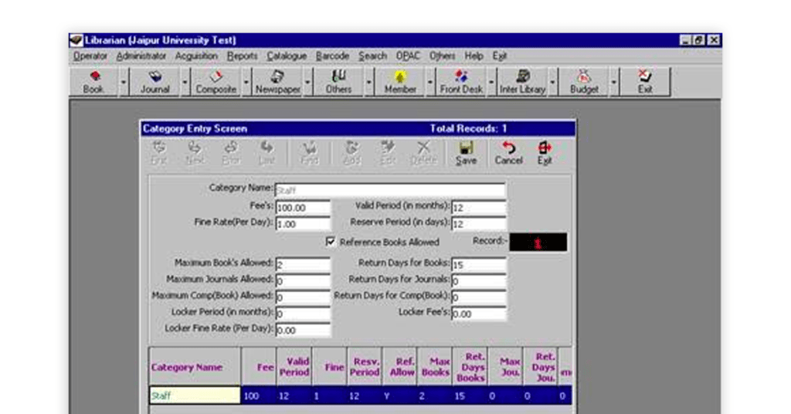Click the Maximum Journals Allowed field
The width and height of the screenshot is (791, 414).
(x=303, y=281)
